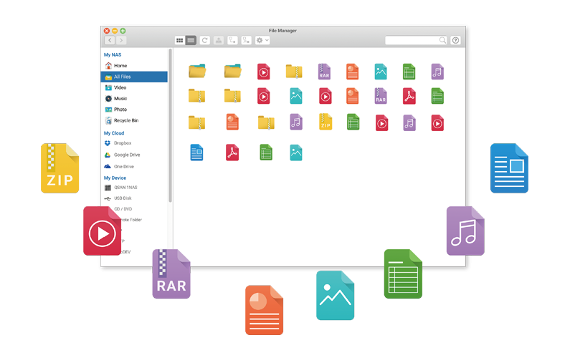Screen dimensions: 570x358
Task: Select the USB Disk device
Action: pos(123,198)
